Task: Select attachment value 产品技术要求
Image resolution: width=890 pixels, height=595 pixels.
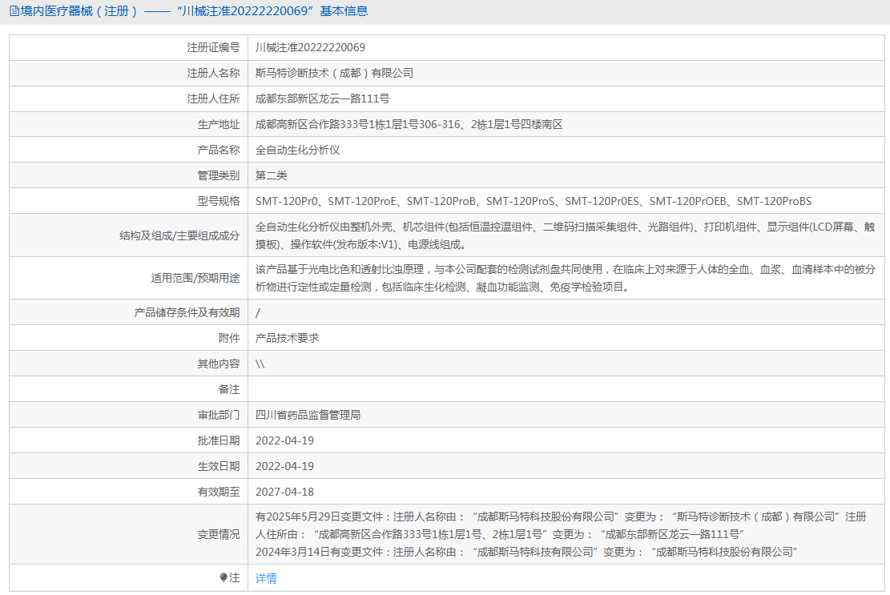Action: point(288,338)
